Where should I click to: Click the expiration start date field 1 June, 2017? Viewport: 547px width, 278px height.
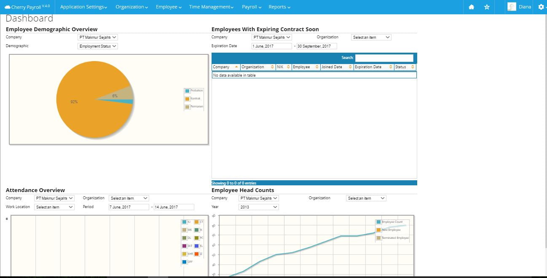[x=272, y=46]
